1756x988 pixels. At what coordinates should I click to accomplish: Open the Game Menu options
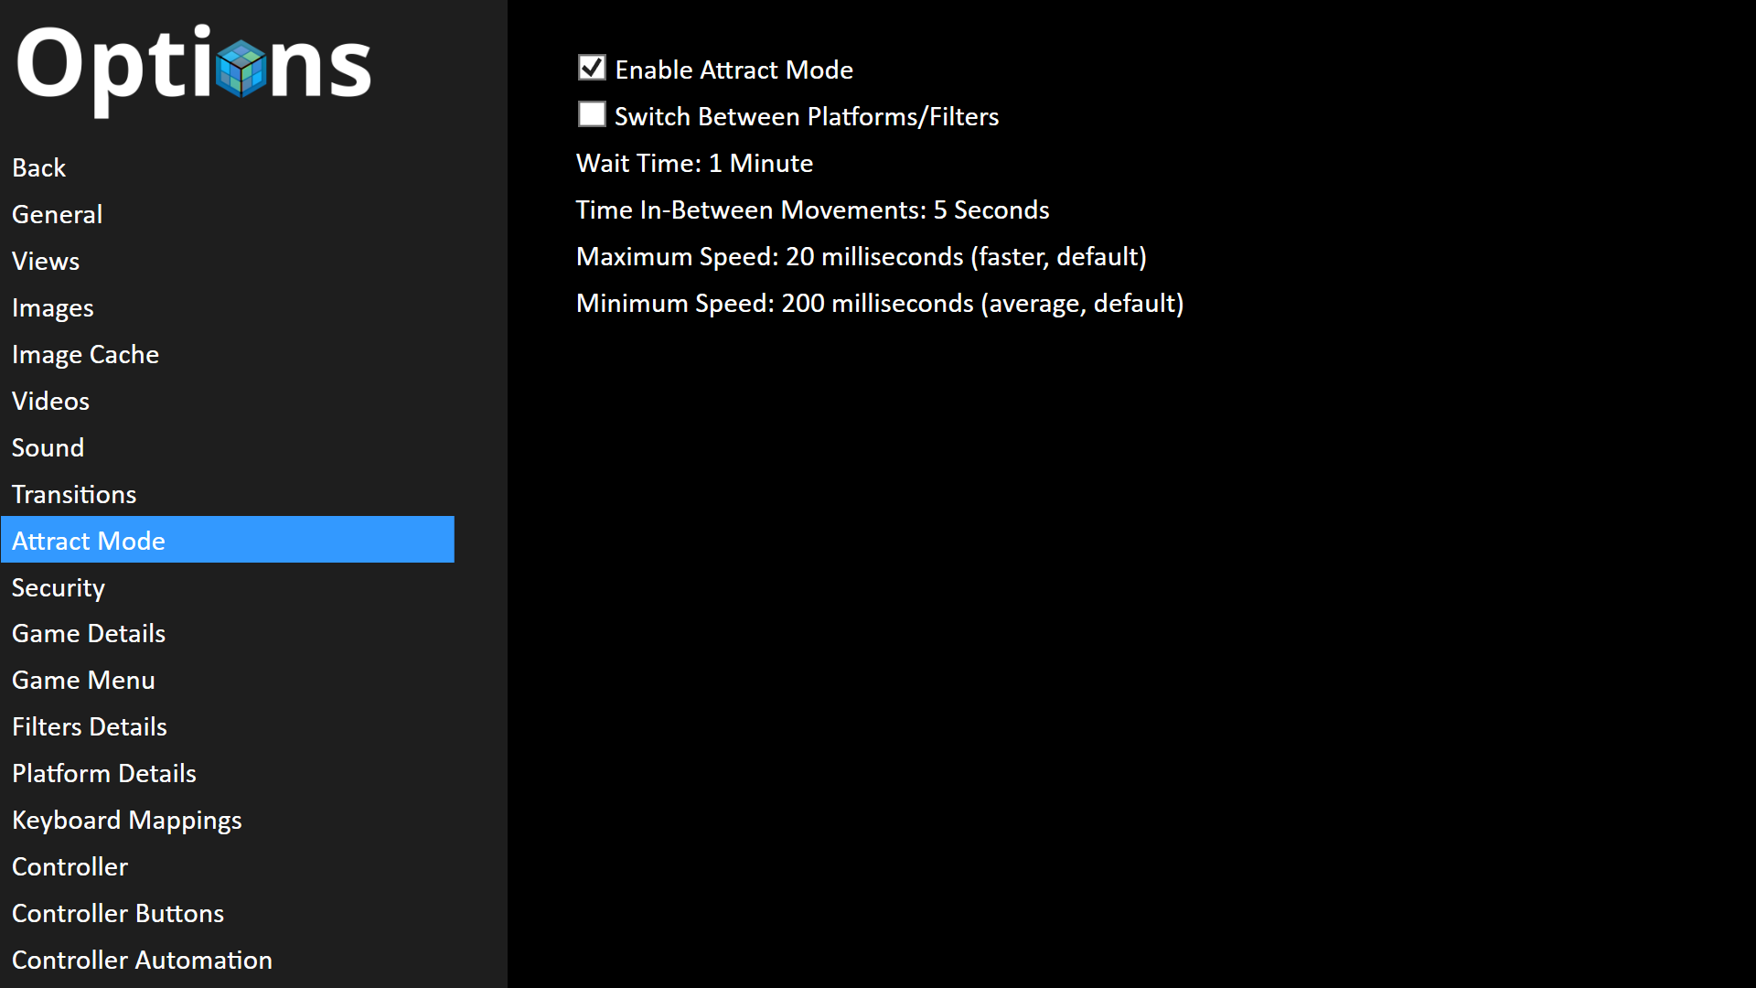tap(83, 680)
